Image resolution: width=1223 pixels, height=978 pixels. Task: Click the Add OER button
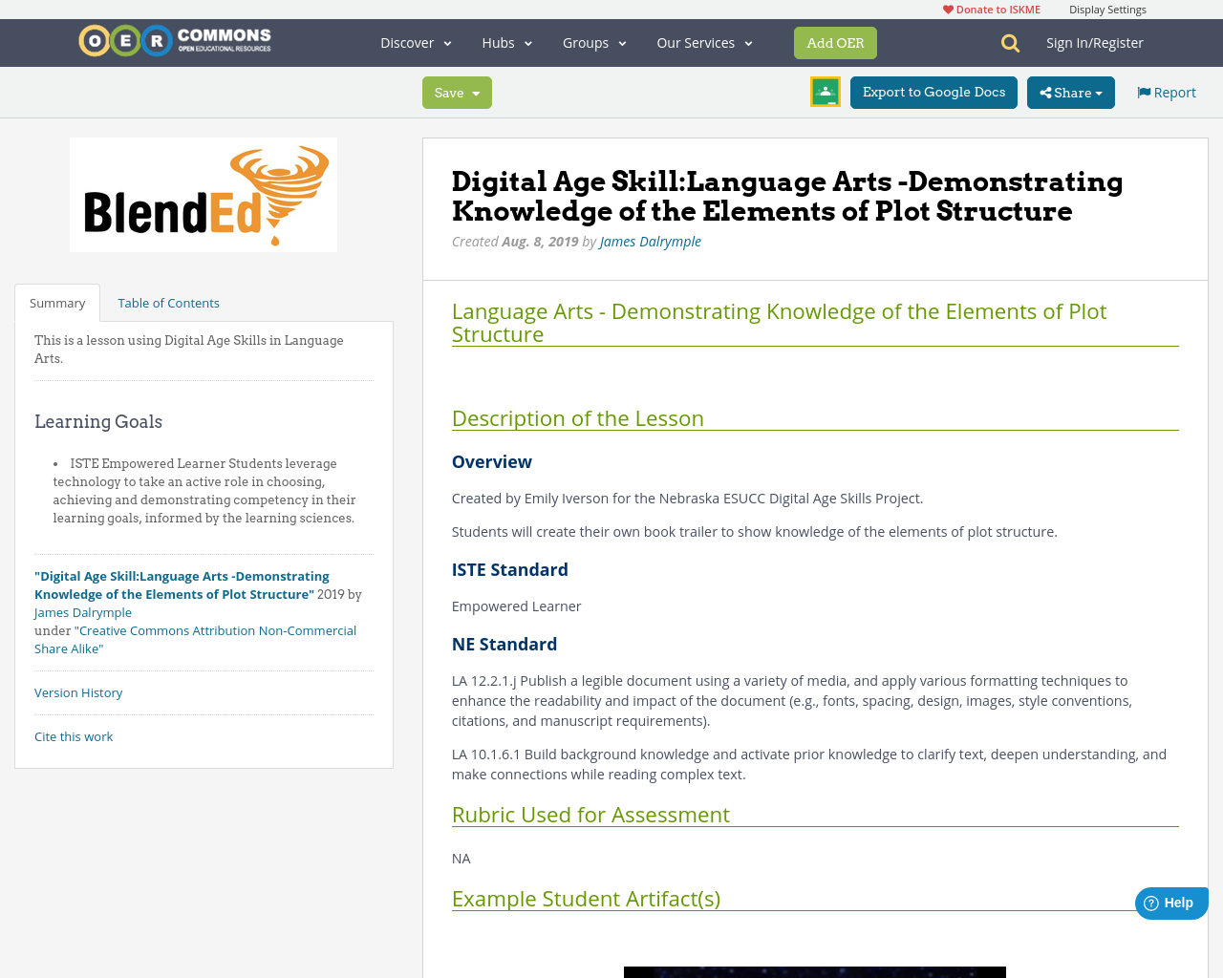tap(835, 41)
